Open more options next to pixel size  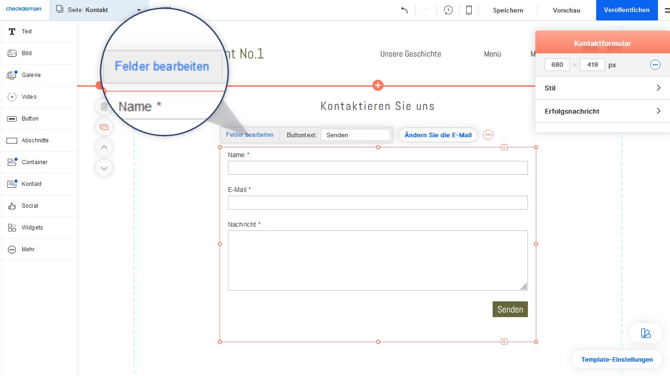coord(655,65)
